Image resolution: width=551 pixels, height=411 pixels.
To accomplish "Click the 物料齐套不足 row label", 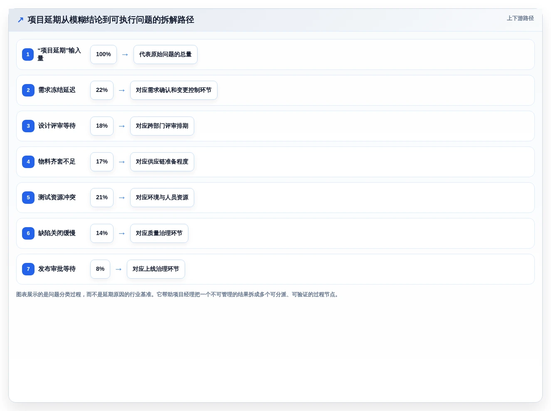I will [57, 162].
